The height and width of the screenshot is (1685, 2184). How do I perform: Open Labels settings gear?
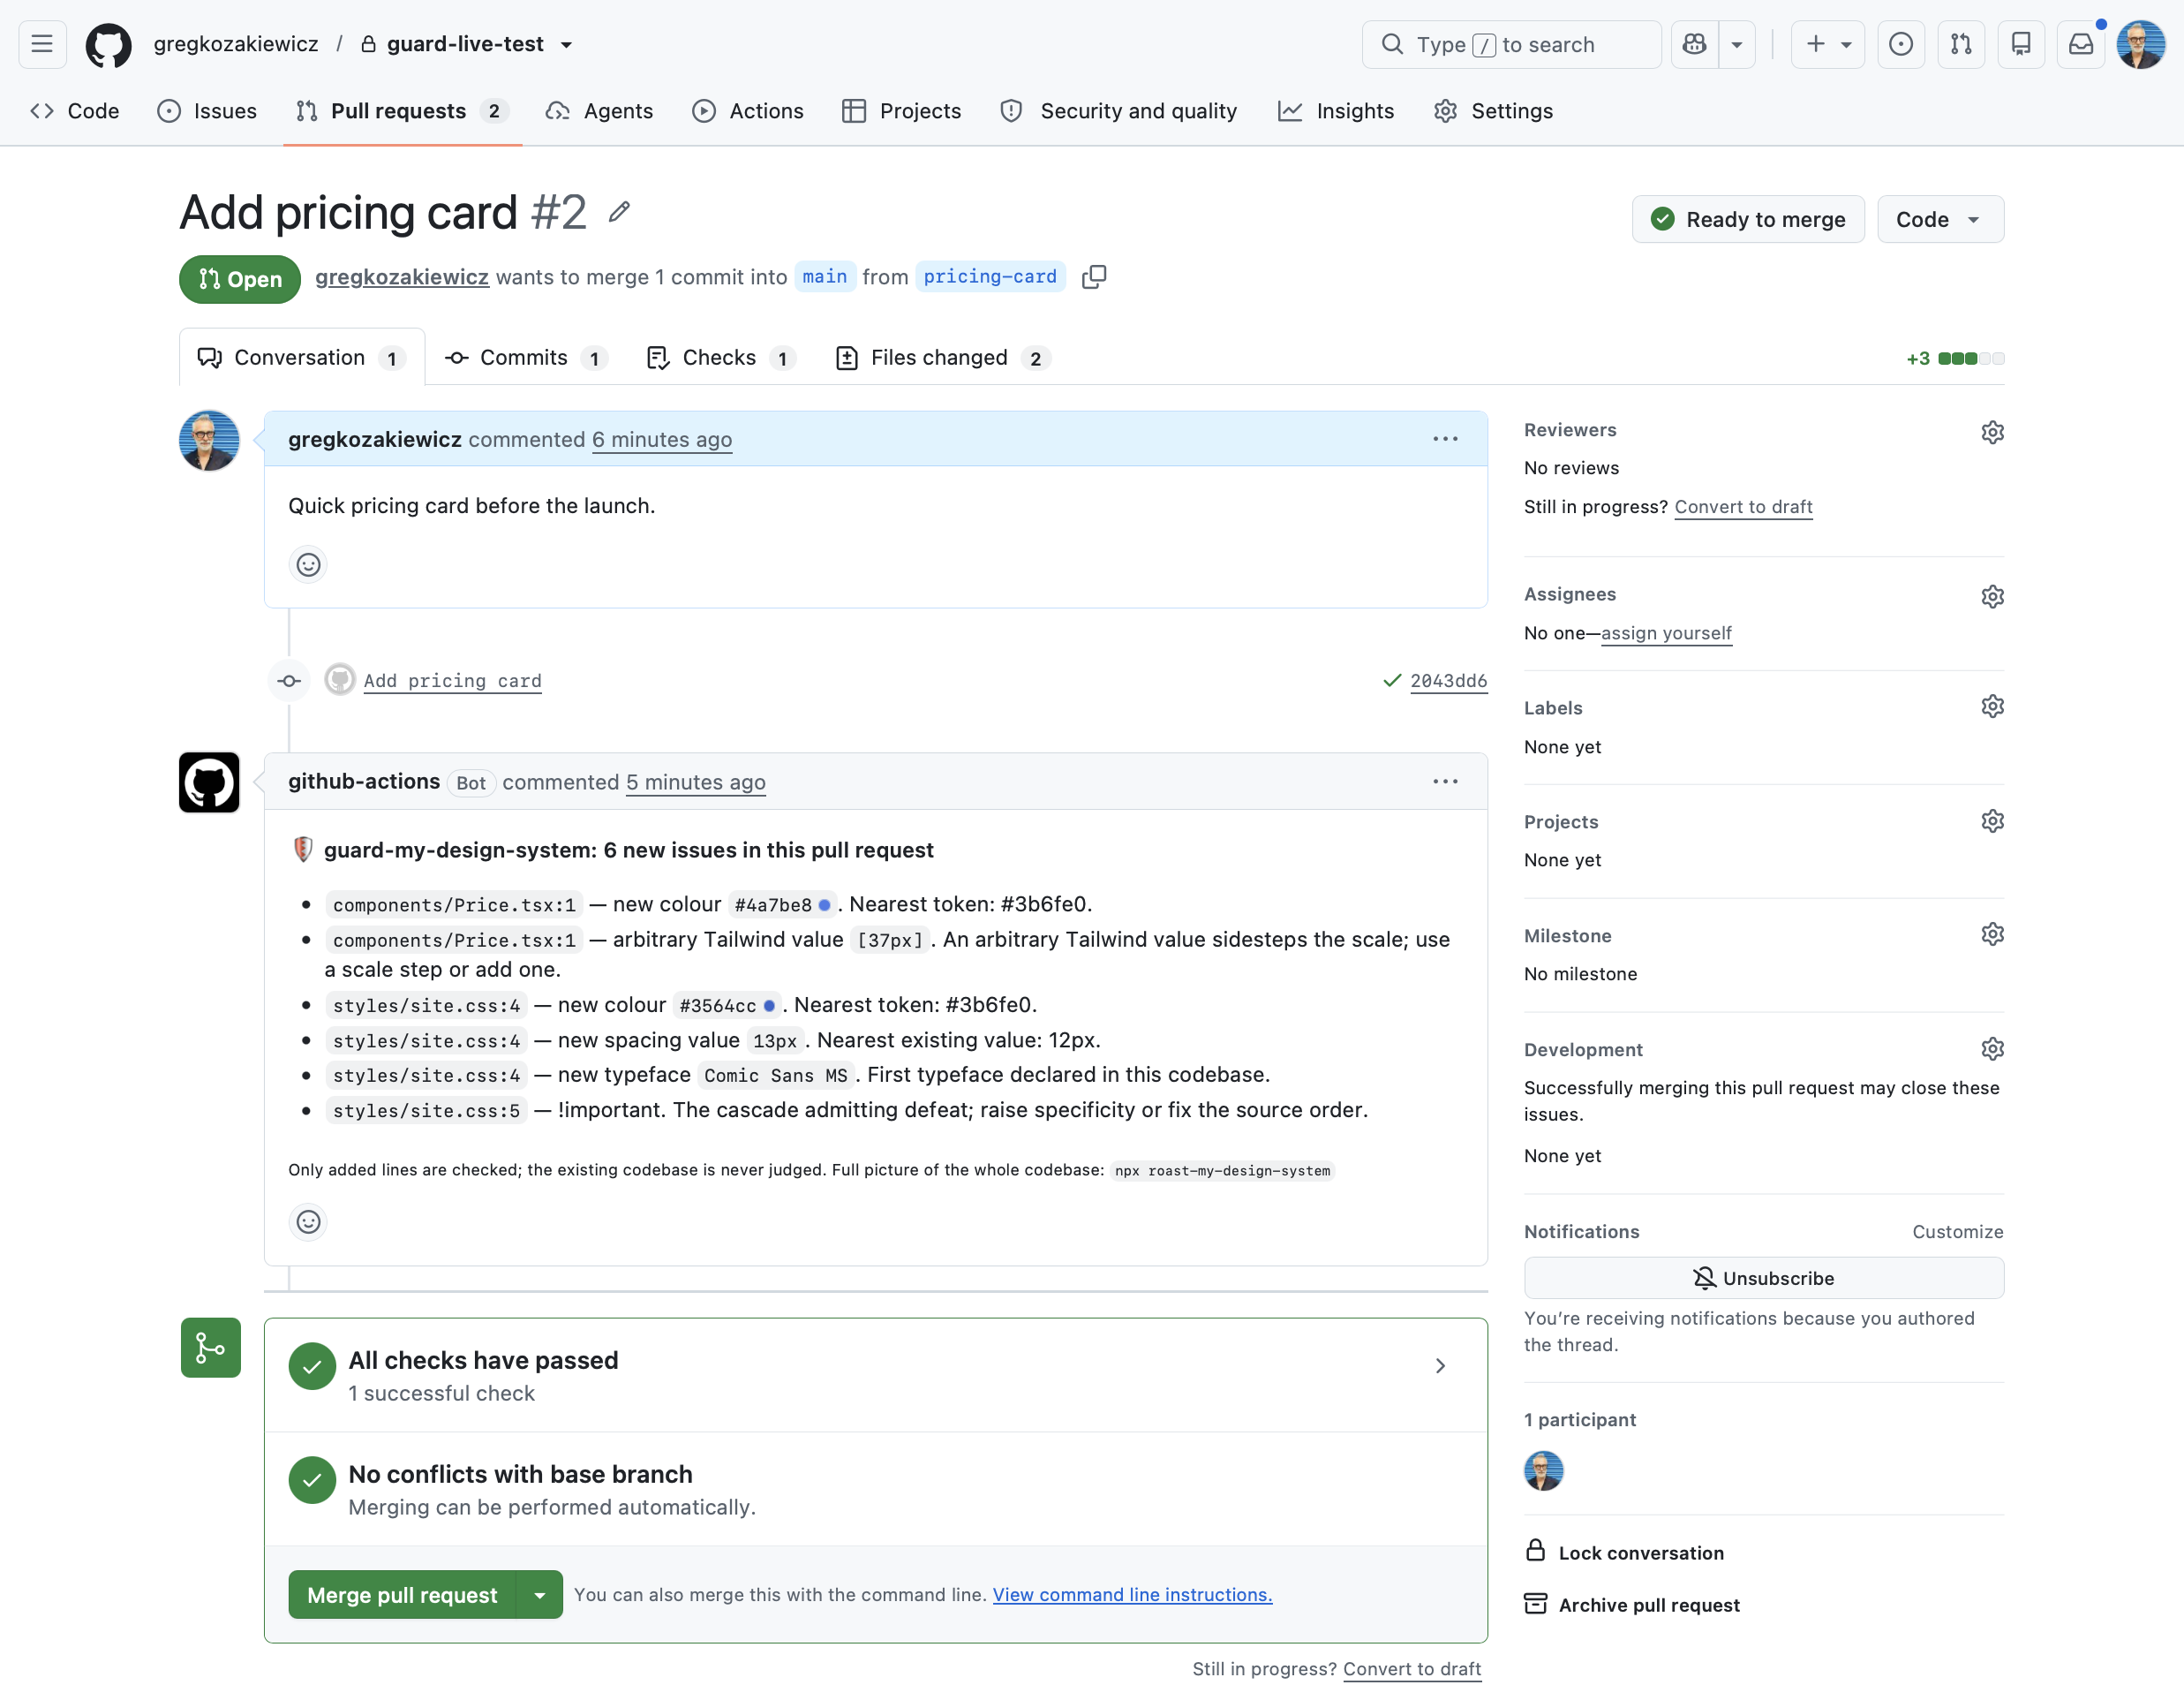[1992, 706]
